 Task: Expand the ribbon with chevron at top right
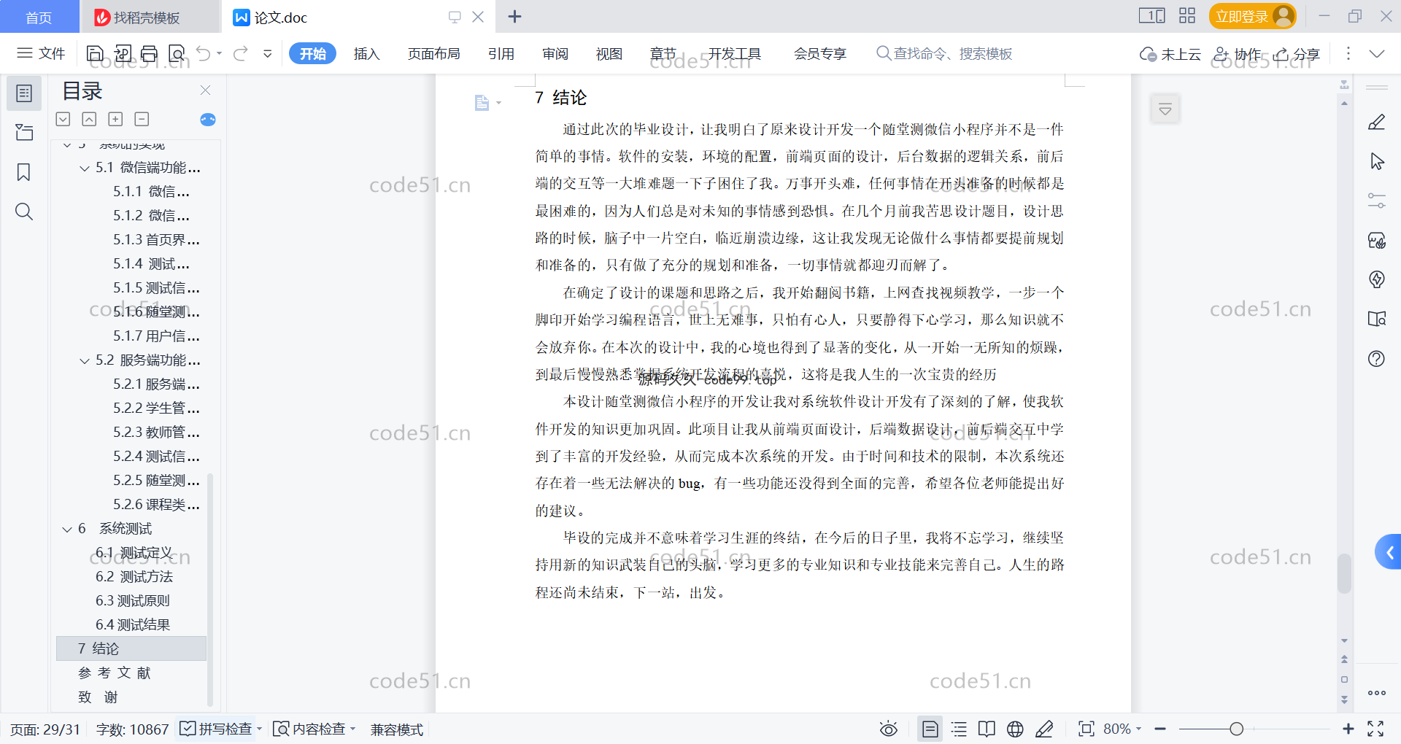click(1377, 54)
